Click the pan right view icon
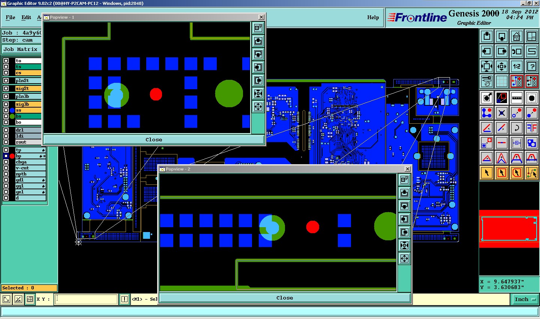The width and height of the screenshot is (540, 319). point(502,51)
